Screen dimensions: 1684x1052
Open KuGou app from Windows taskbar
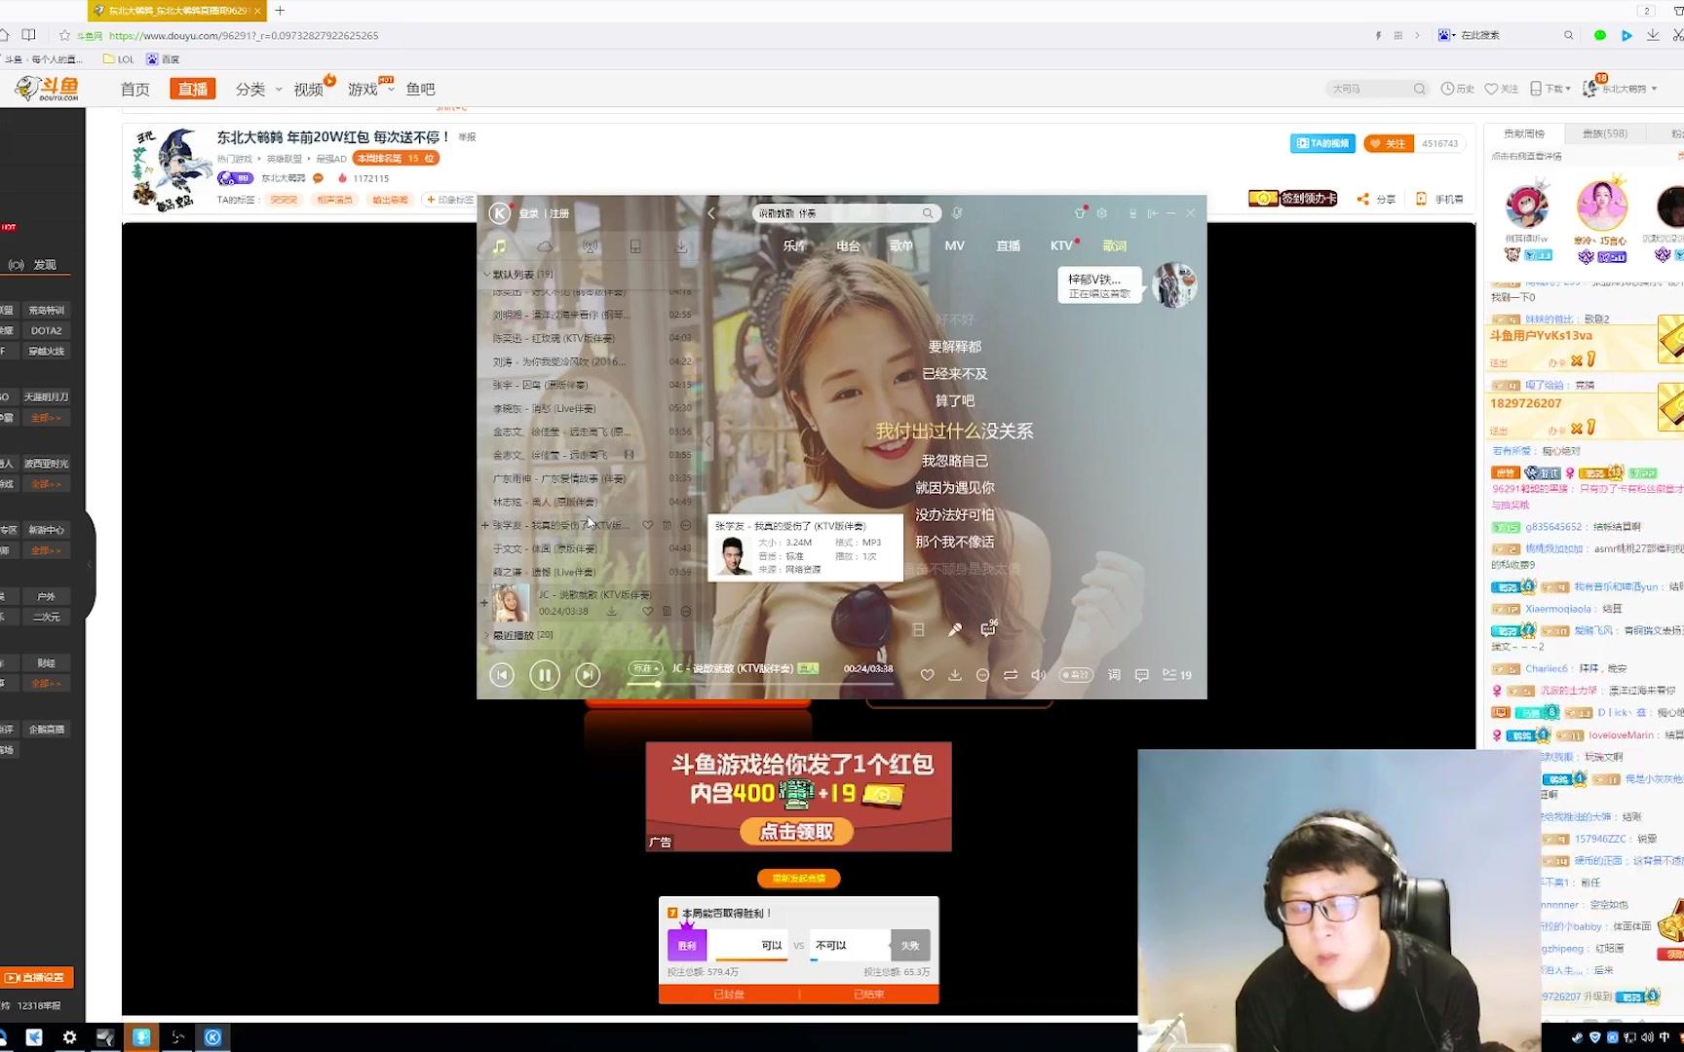(212, 1037)
